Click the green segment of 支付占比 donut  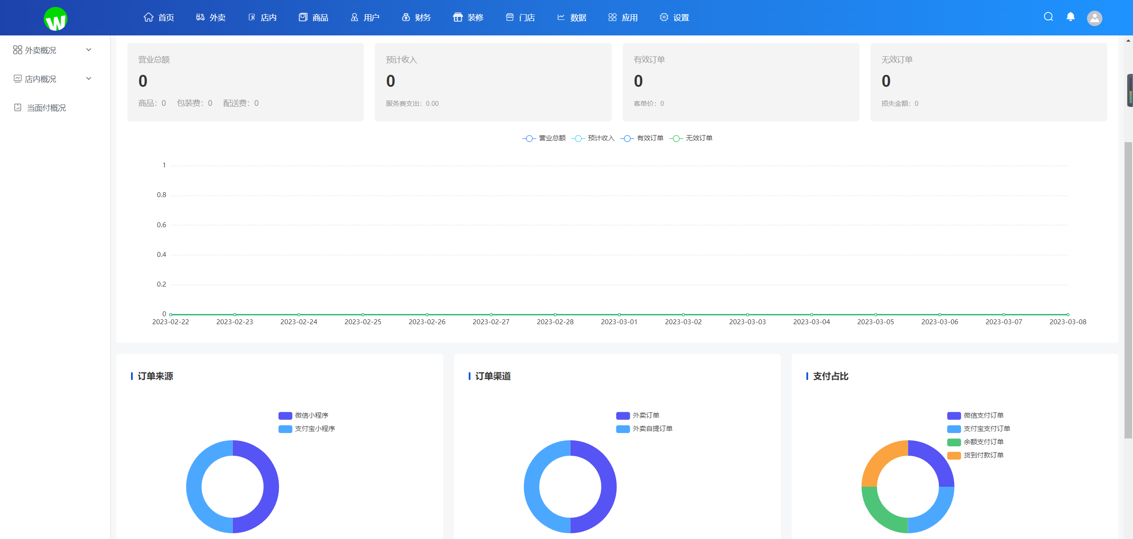coord(881,514)
